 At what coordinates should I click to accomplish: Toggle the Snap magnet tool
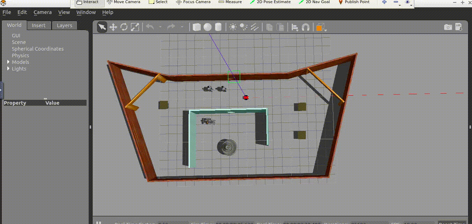pyautogui.click(x=305, y=27)
